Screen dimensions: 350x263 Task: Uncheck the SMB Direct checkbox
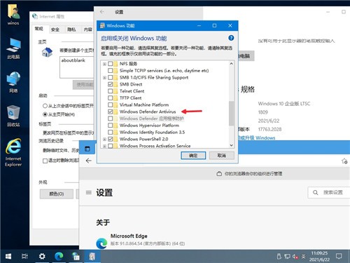[111, 84]
